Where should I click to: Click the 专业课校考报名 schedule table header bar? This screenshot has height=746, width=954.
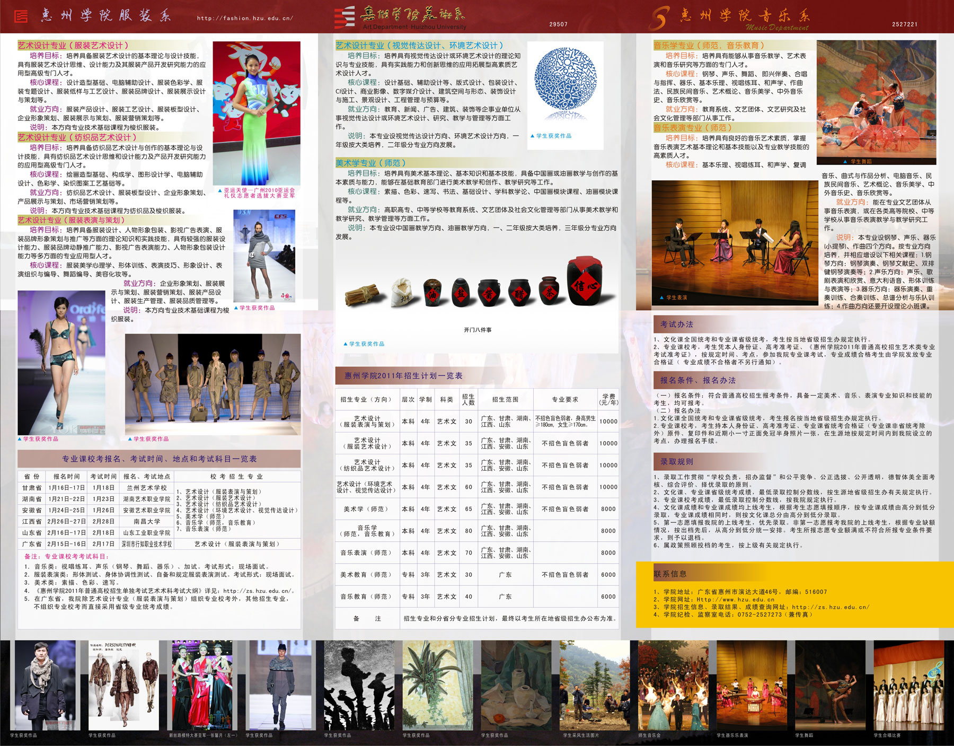[x=159, y=459]
